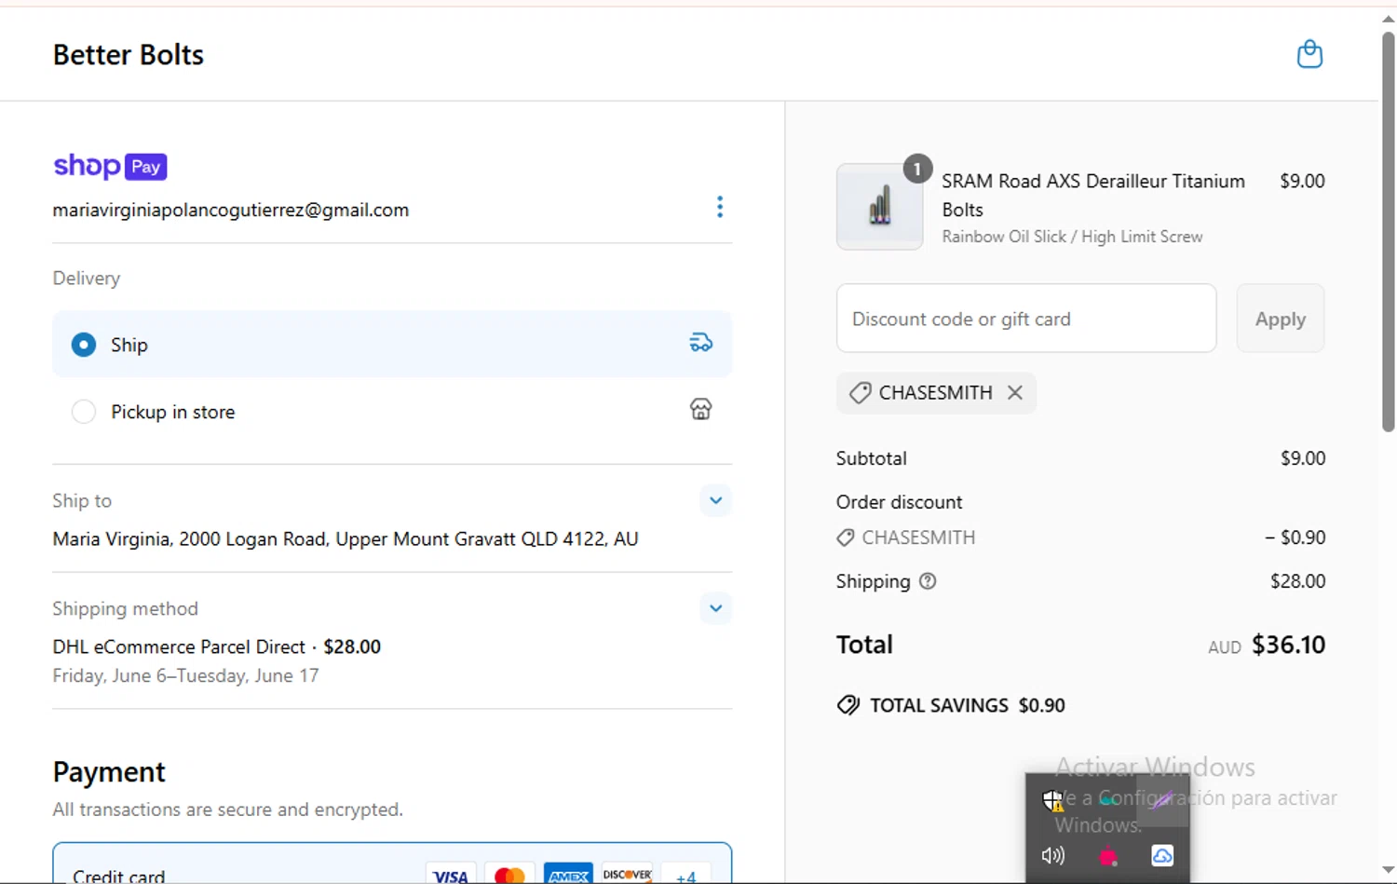Remove the CHASESMITH discount code chip
This screenshot has height=884, width=1397.
pos(1015,393)
